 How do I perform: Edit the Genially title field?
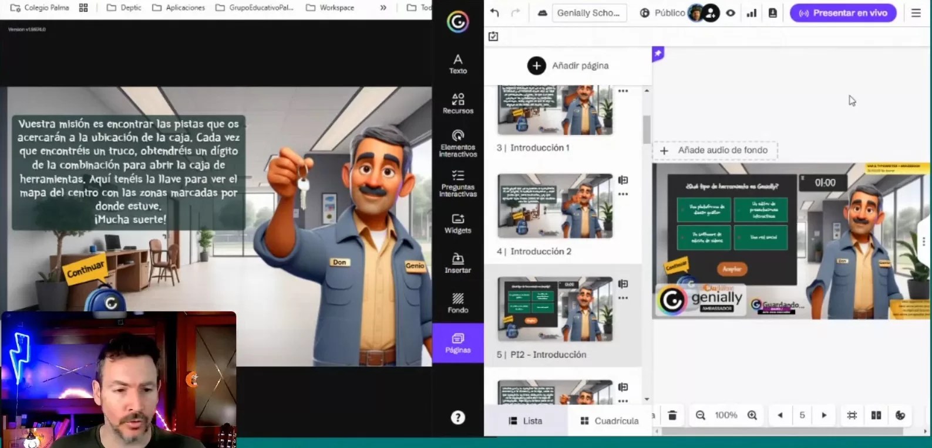pyautogui.click(x=589, y=13)
